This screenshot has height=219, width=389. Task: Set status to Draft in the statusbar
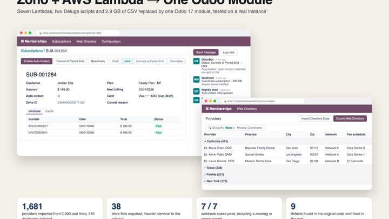point(116,61)
